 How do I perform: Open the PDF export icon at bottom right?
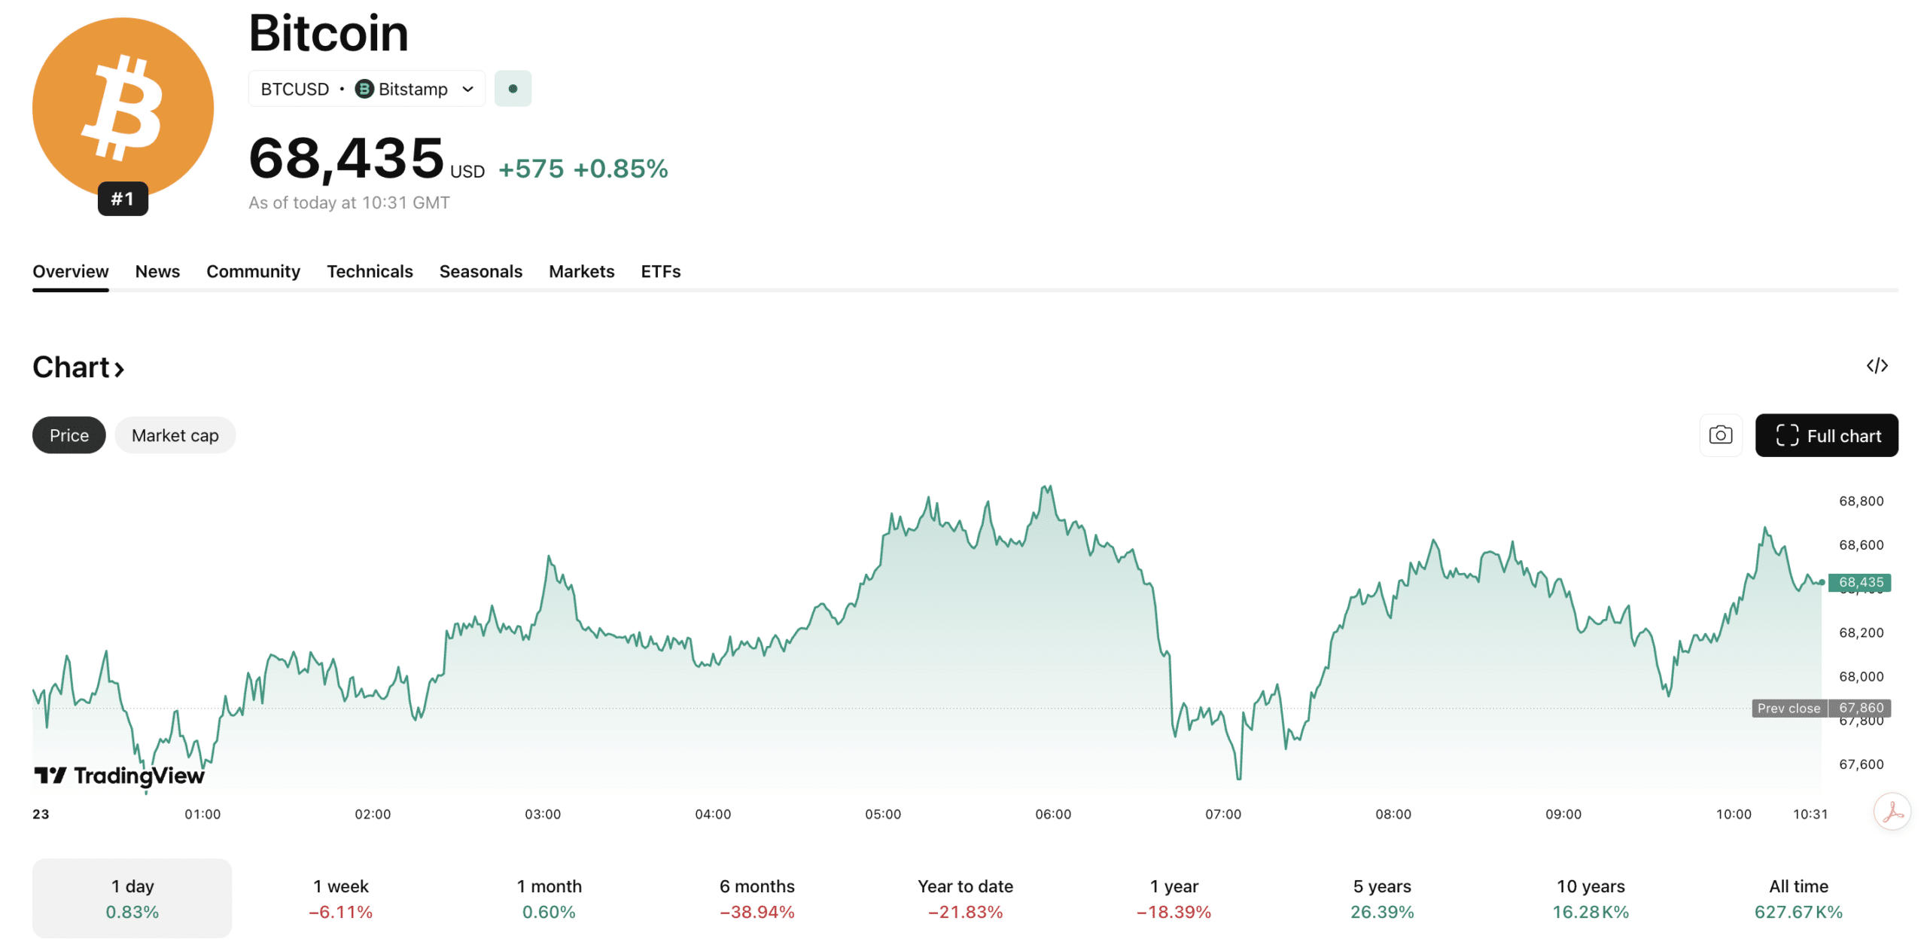pyautogui.click(x=1892, y=812)
